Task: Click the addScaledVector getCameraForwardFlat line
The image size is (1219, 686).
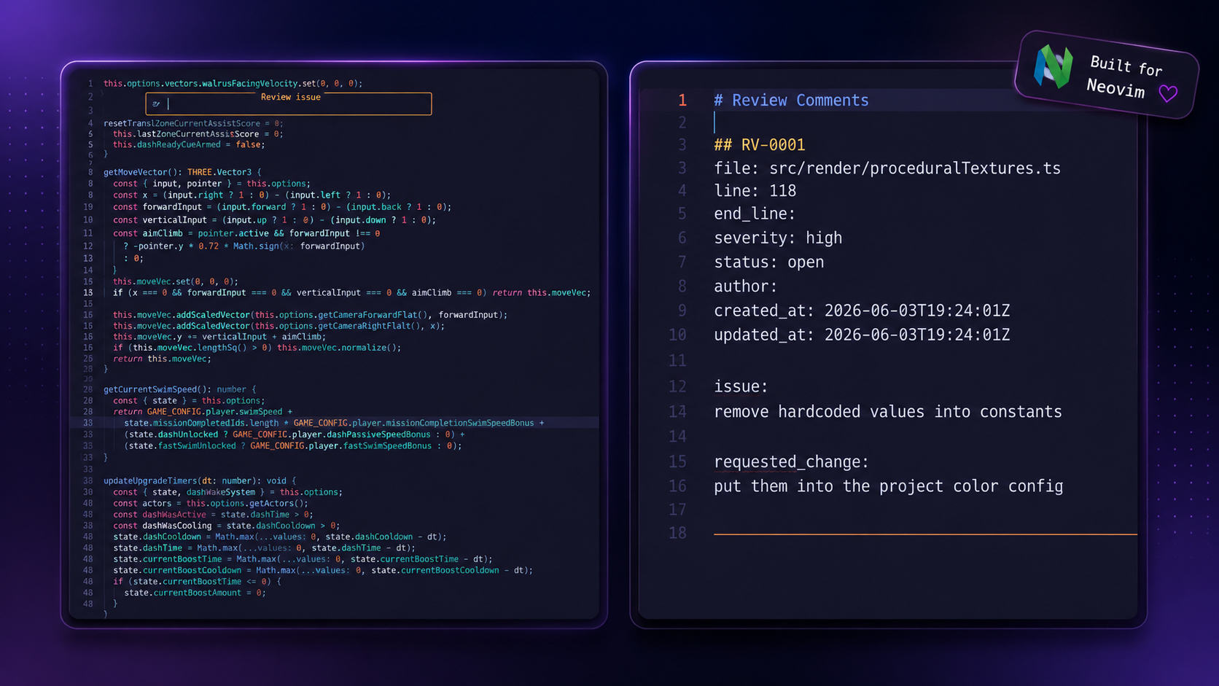Action: [310, 315]
